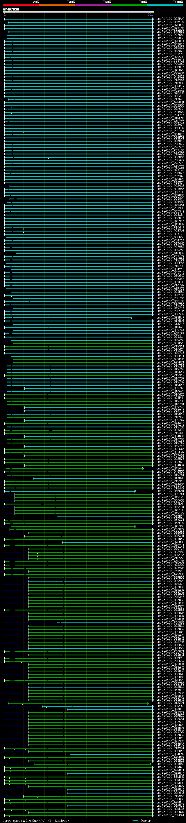
Task: Click the short arrowhead of the UniRef100_Q3ECH1 alignment
Action: (x=135, y=491)
